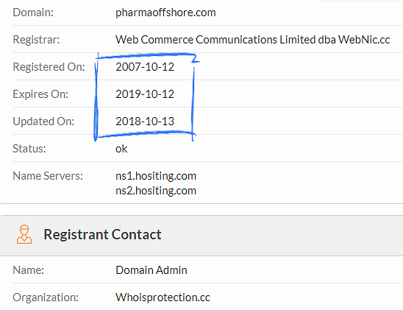Click the Domain: field label
This screenshot has height=310, width=403.
33,13
